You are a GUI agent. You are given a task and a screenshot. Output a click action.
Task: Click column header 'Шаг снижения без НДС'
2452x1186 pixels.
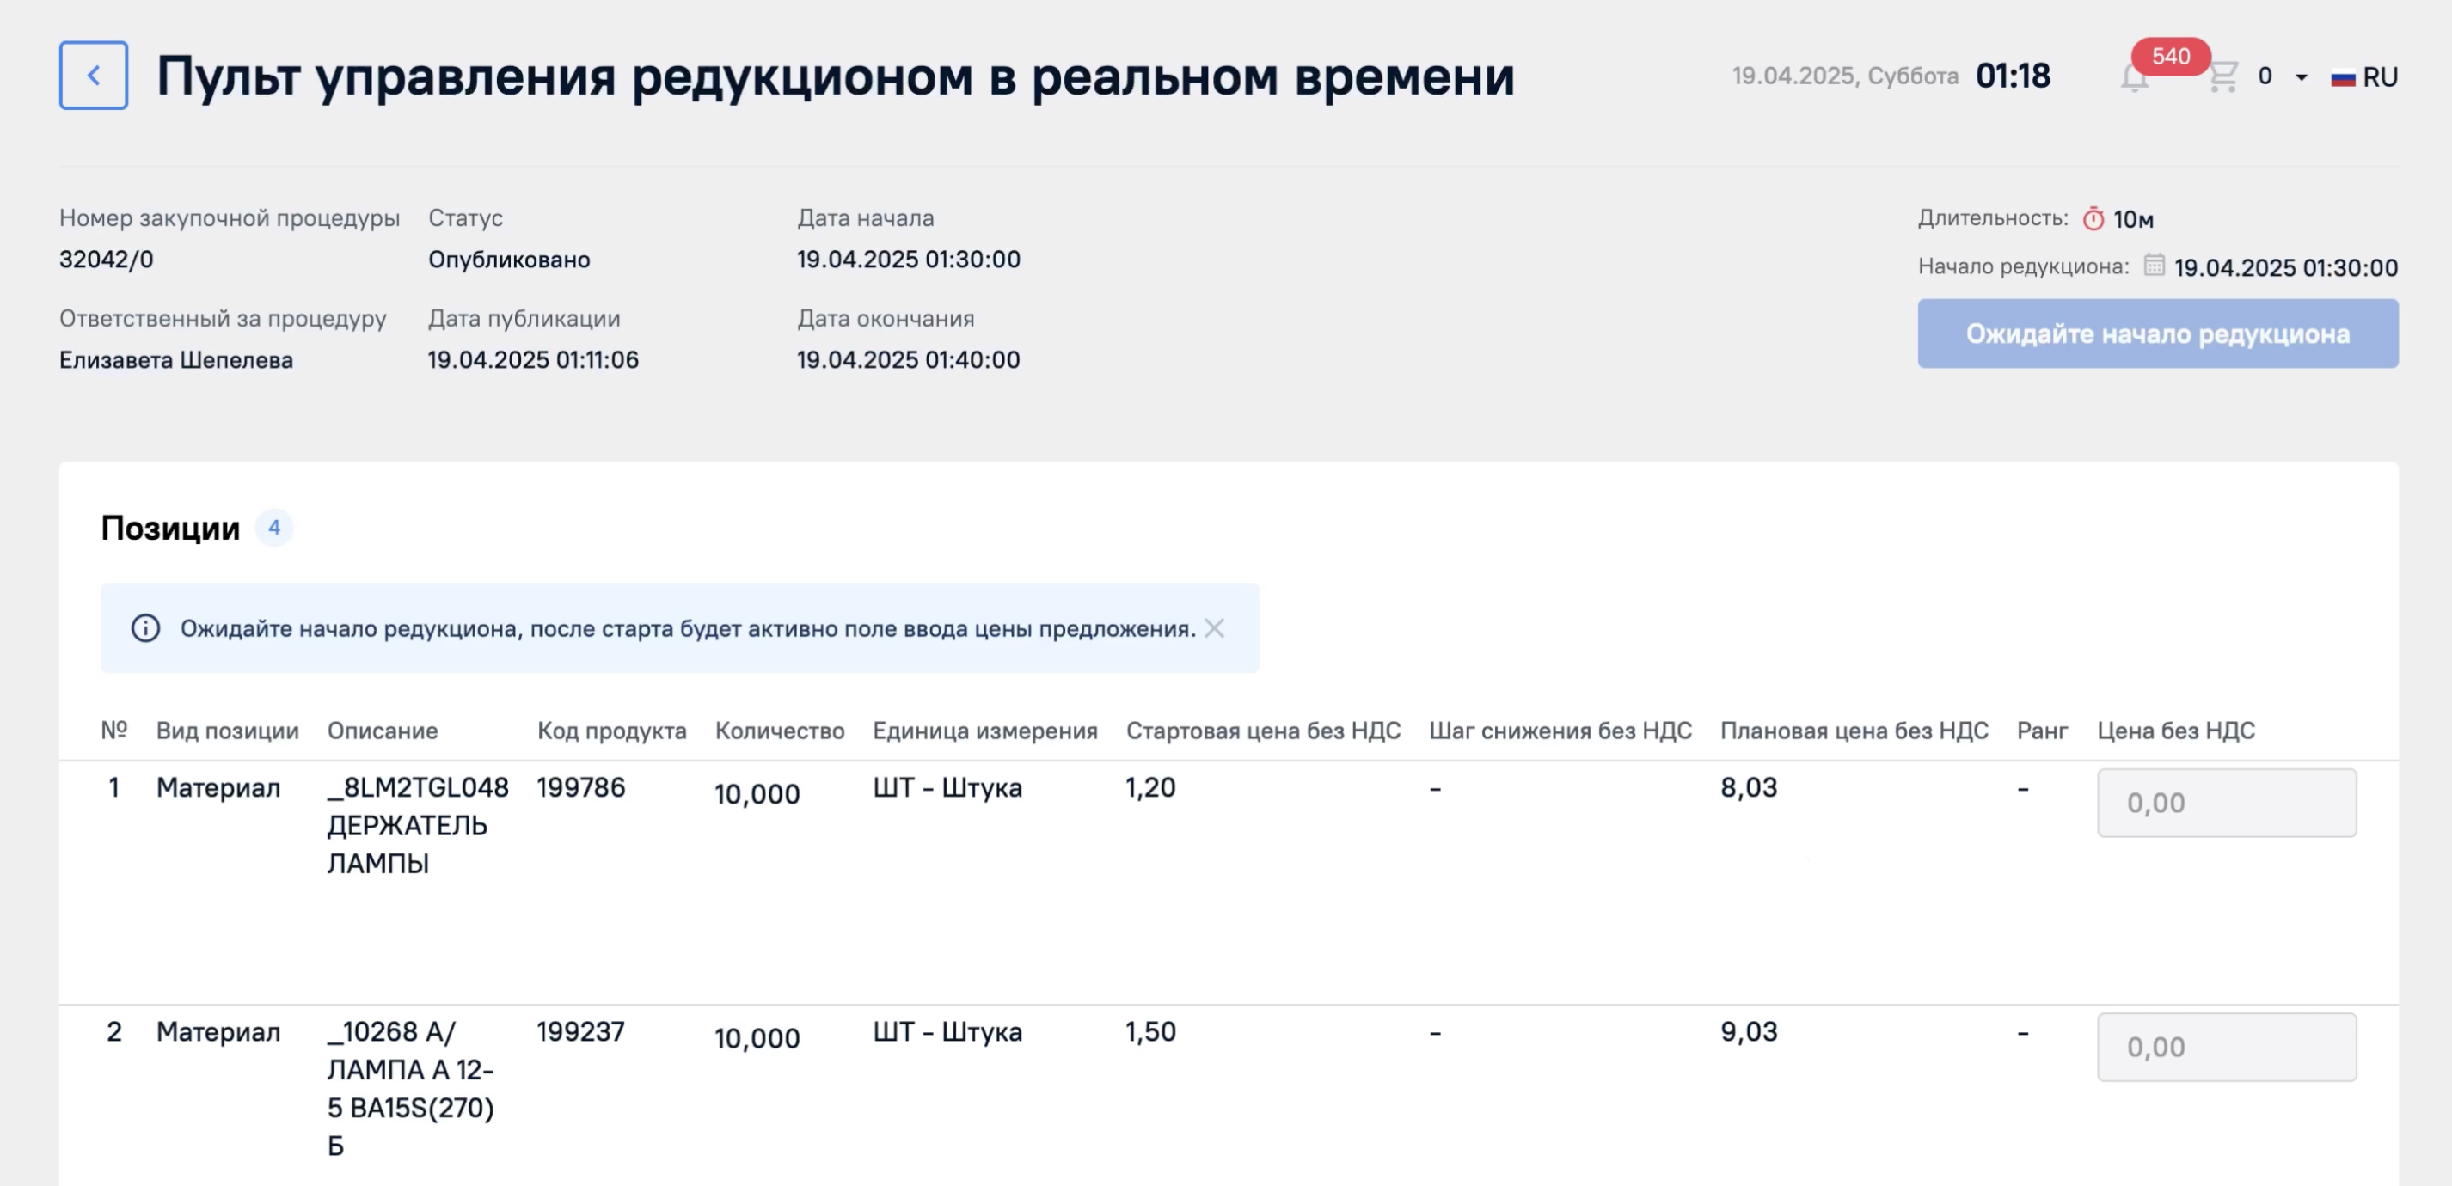(1560, 730)
